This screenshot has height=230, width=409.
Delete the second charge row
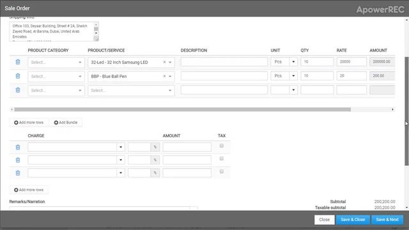(18, 160)
